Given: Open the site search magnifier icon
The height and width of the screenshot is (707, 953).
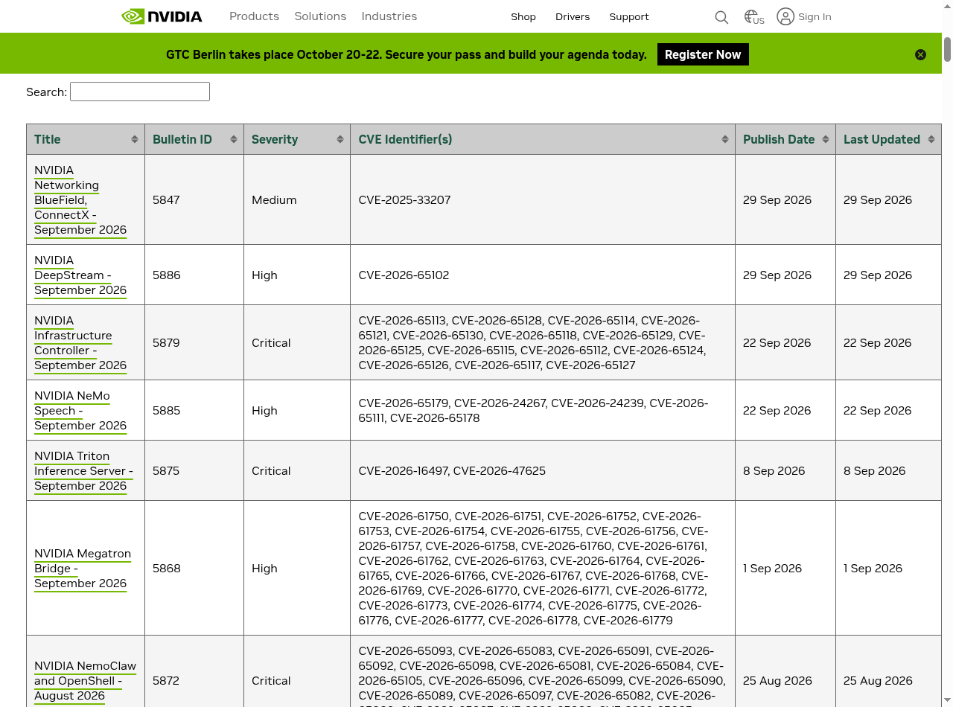Looking at the screenshot, I should point(721,17).
